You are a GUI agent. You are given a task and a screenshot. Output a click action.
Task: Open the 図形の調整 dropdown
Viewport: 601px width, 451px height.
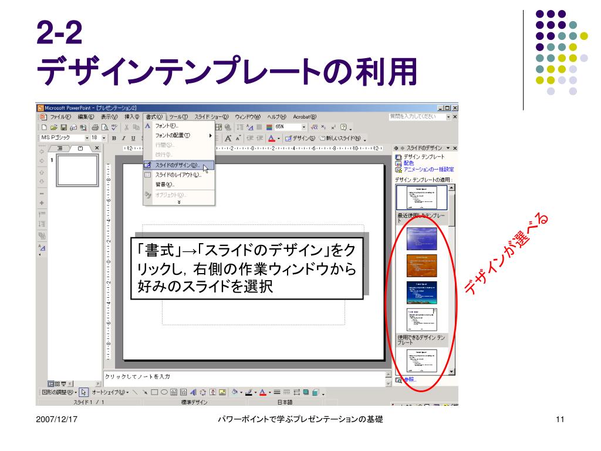[59, 392]
